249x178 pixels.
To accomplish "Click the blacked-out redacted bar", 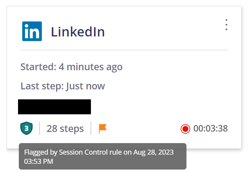I will [54, 107].
